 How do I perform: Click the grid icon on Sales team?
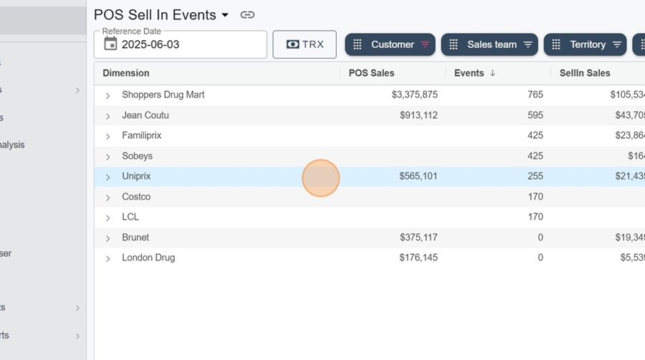(x=454, y=44)
